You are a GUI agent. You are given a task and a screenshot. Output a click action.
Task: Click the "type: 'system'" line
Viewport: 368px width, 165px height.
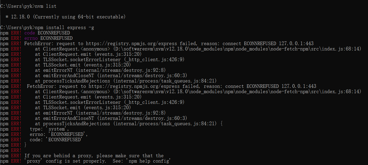(x=49, y=129)
